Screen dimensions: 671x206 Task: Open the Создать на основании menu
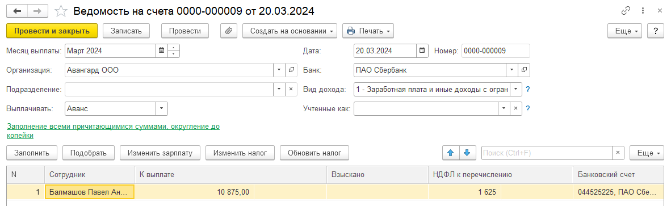tap(290, 31)
